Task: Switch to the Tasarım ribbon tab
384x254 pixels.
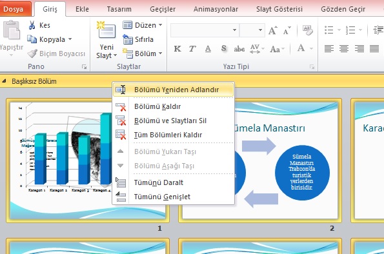Action: [x=119, y=9]
